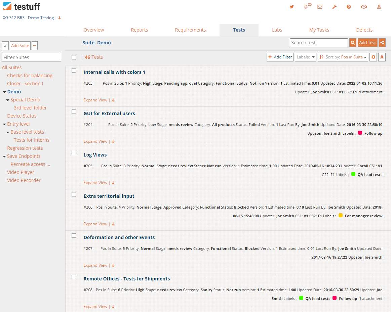Viewport: 391px width, 312px height.
Task: Click the yellow For manager review label swatch
Action: click(340, 216)
